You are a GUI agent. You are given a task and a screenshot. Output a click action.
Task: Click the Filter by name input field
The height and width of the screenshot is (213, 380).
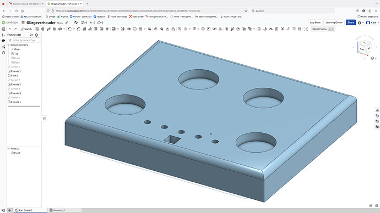coord(26,40)
